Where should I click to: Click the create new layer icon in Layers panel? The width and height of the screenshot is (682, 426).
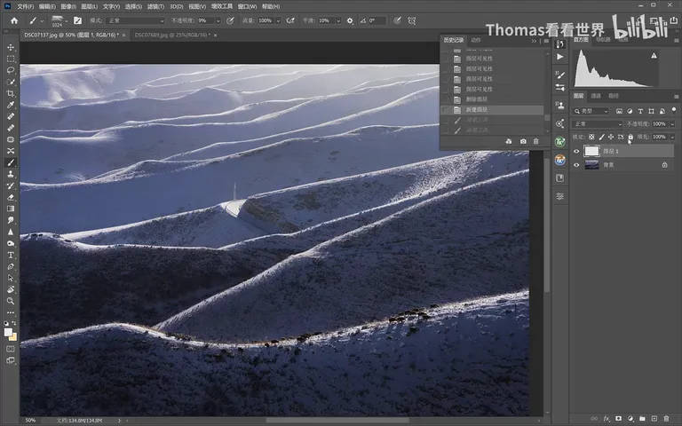(654, 419)
